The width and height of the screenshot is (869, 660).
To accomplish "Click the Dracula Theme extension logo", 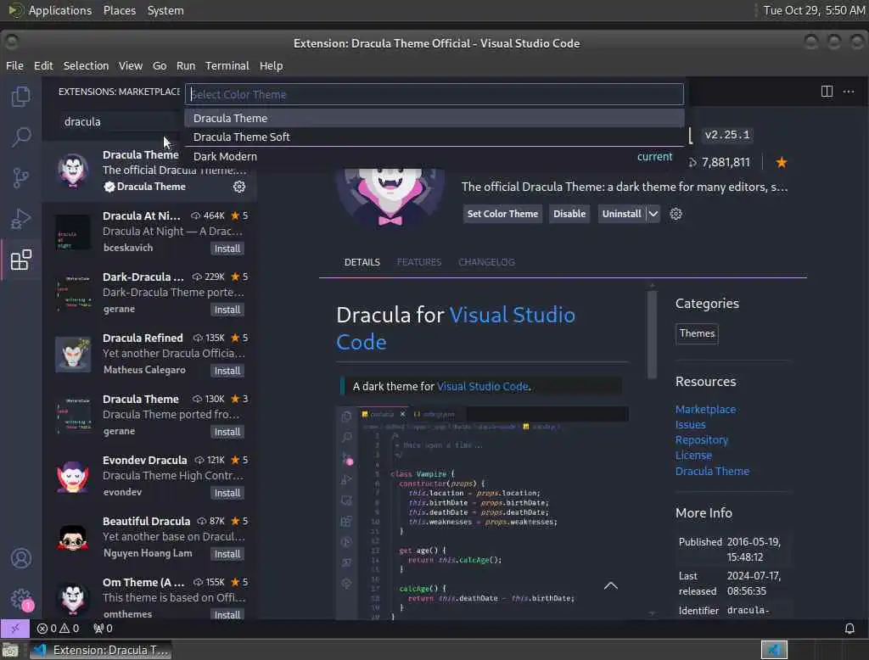I will [390, 196].
